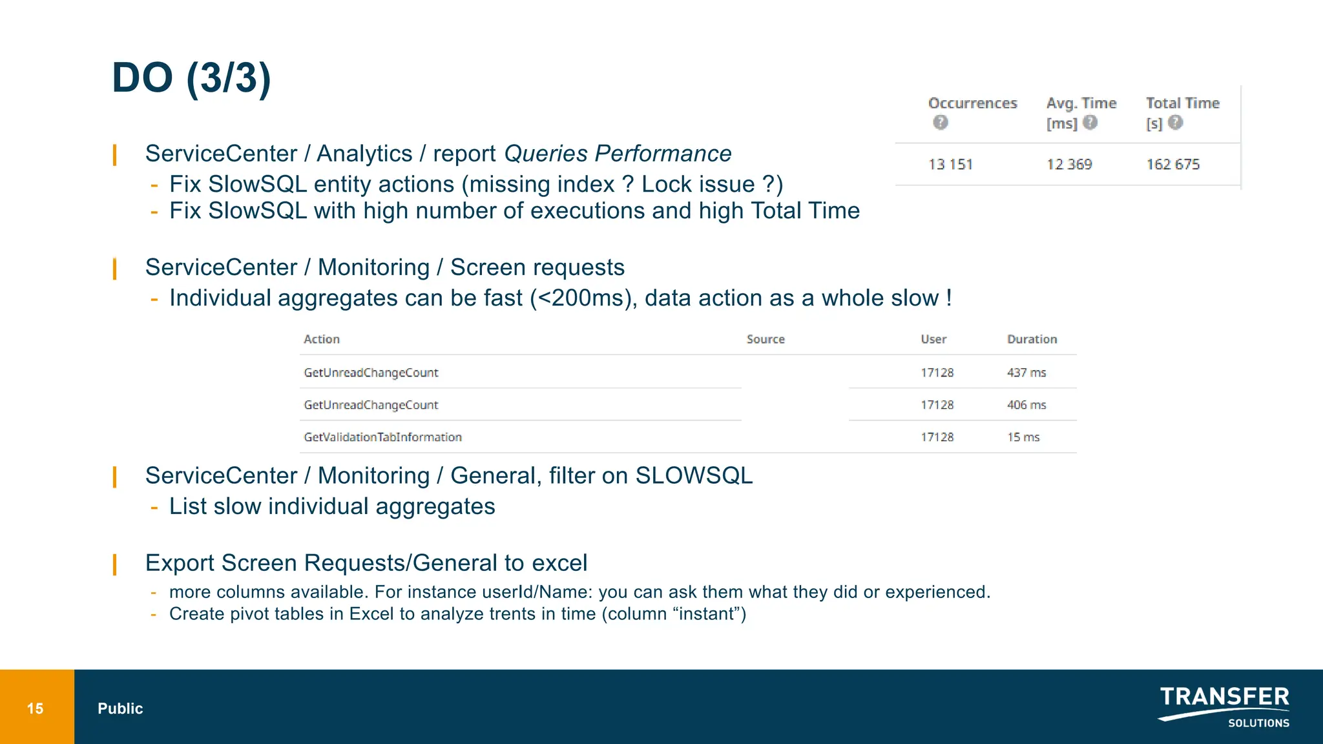Click the Queries Performance report bullet
Screen dimensions: 1323x744
point(438,154)
